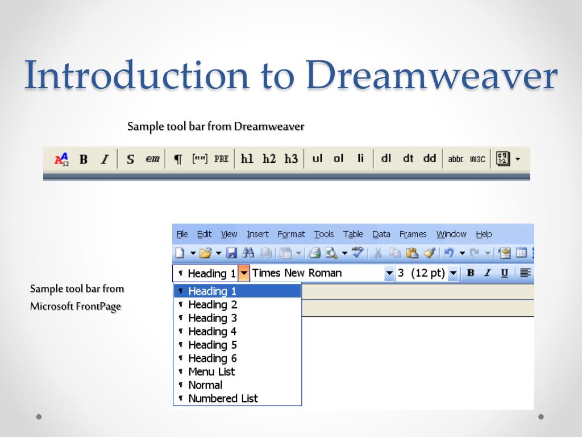
Task: Toggle Bold in the Dreamweaver toolbar
Action: tap(84, 159)
